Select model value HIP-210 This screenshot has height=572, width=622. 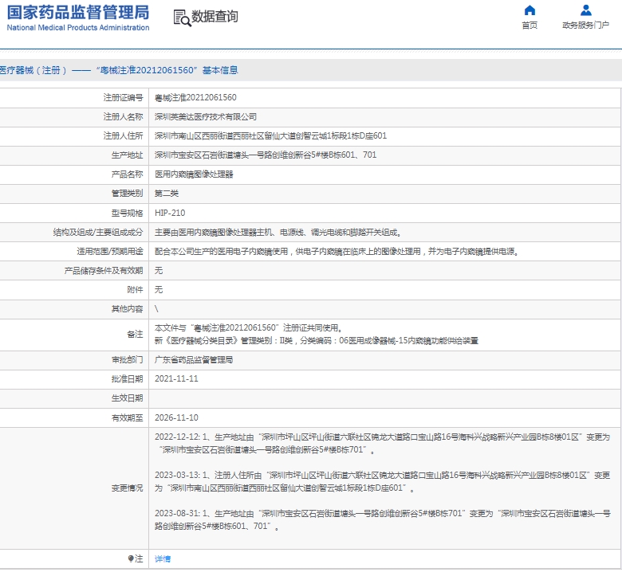click(x=170, y=213)
